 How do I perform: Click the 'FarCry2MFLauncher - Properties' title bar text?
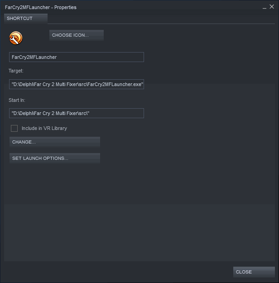click(41, 7)
